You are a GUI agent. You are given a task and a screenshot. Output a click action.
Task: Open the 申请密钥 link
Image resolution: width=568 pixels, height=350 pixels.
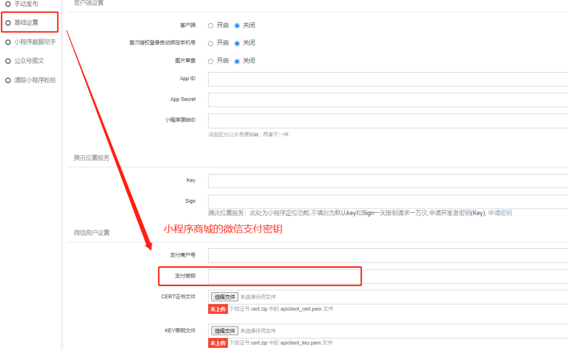click(500, 213)
